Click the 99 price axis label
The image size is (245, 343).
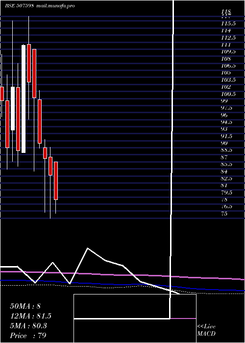(224, 101)
